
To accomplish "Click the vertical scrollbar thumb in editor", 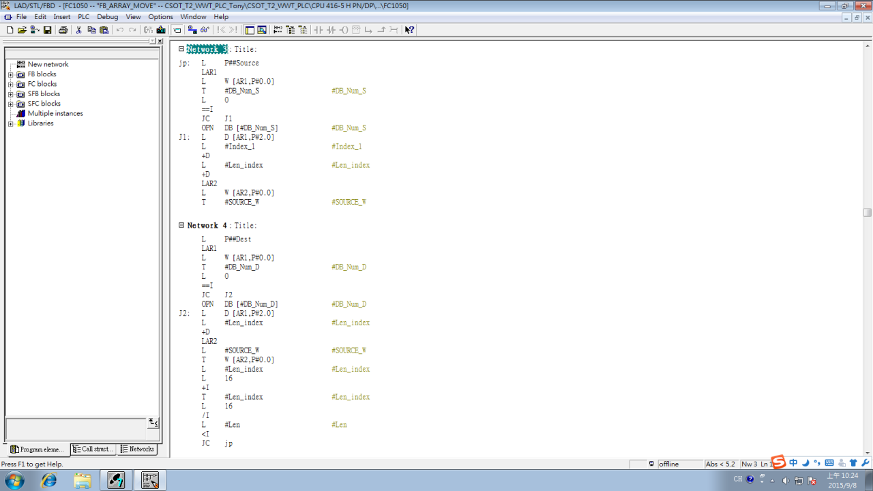I will (868, 212).
